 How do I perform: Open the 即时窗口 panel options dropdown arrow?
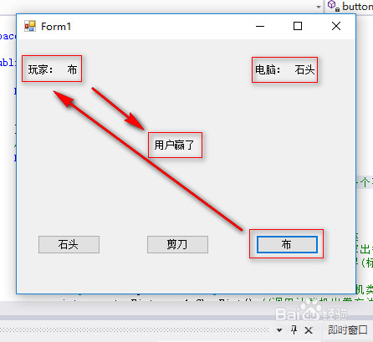(279, 330)
